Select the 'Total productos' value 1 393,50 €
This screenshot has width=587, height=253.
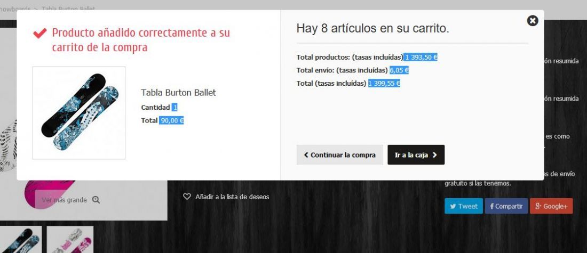[x=421, y=57]
